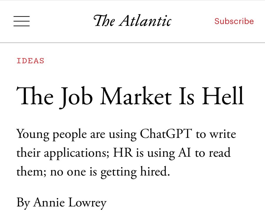
Task: Click the word 'By' in the byline
Action: [x=23, y=203]
